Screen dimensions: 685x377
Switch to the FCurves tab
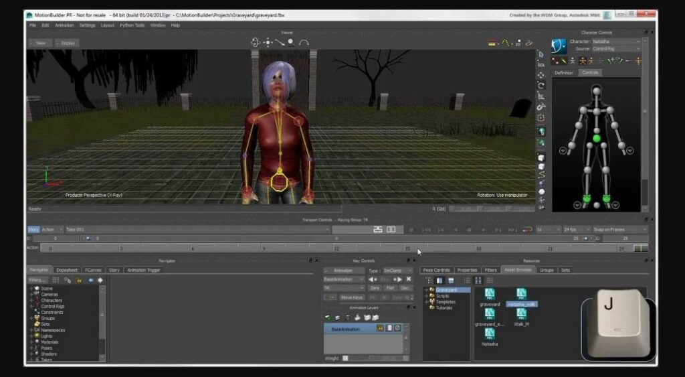point(93,271)
